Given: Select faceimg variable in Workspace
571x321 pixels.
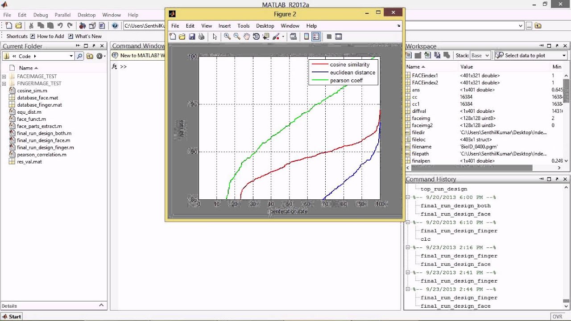Looking at the screenshot, I should pyautogui.click(x=421, y=118).
